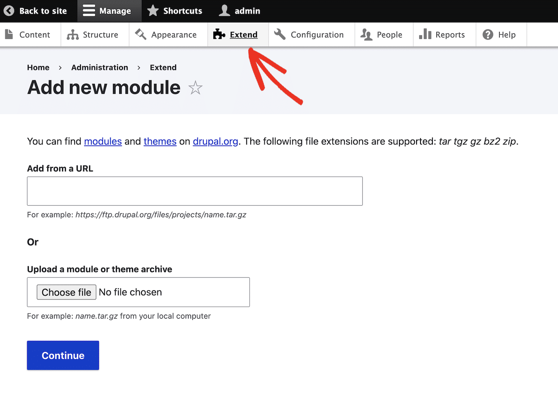Click inside the Add from a URL field
This screenshot has height=395, width=558.
point(195,191)
